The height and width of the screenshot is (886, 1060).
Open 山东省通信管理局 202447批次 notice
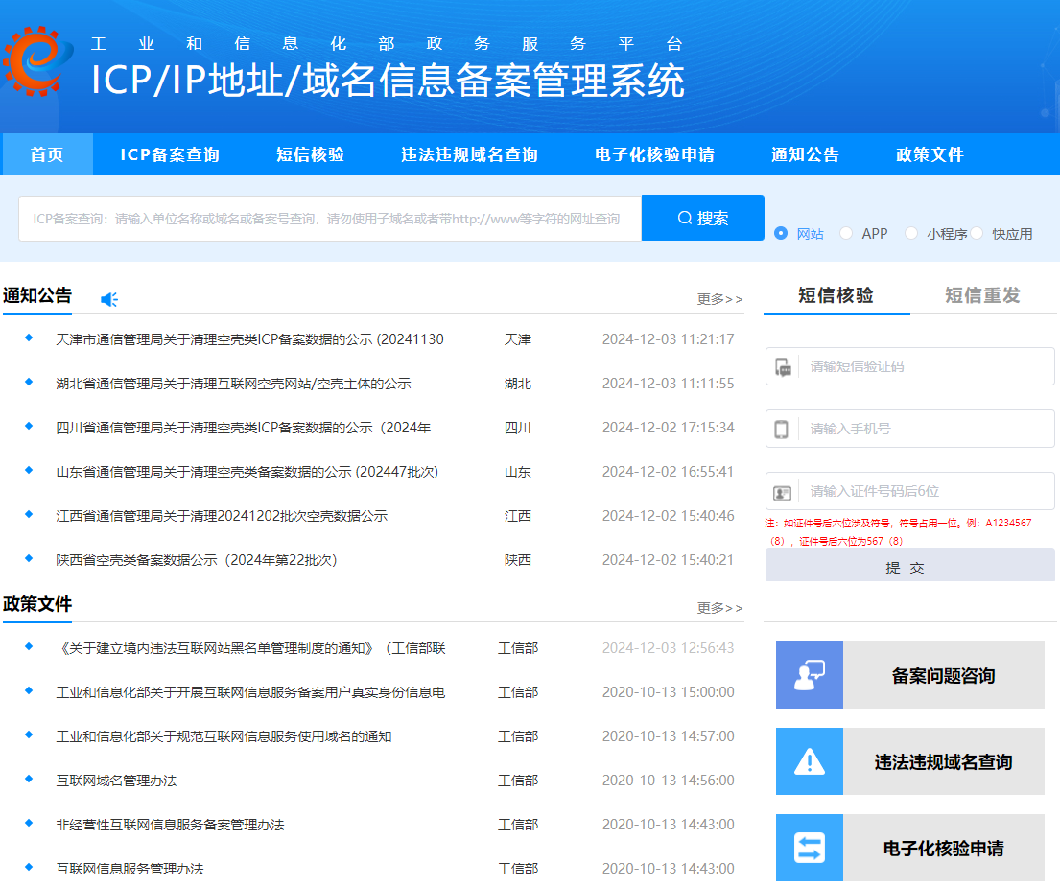tap(247, 472)
